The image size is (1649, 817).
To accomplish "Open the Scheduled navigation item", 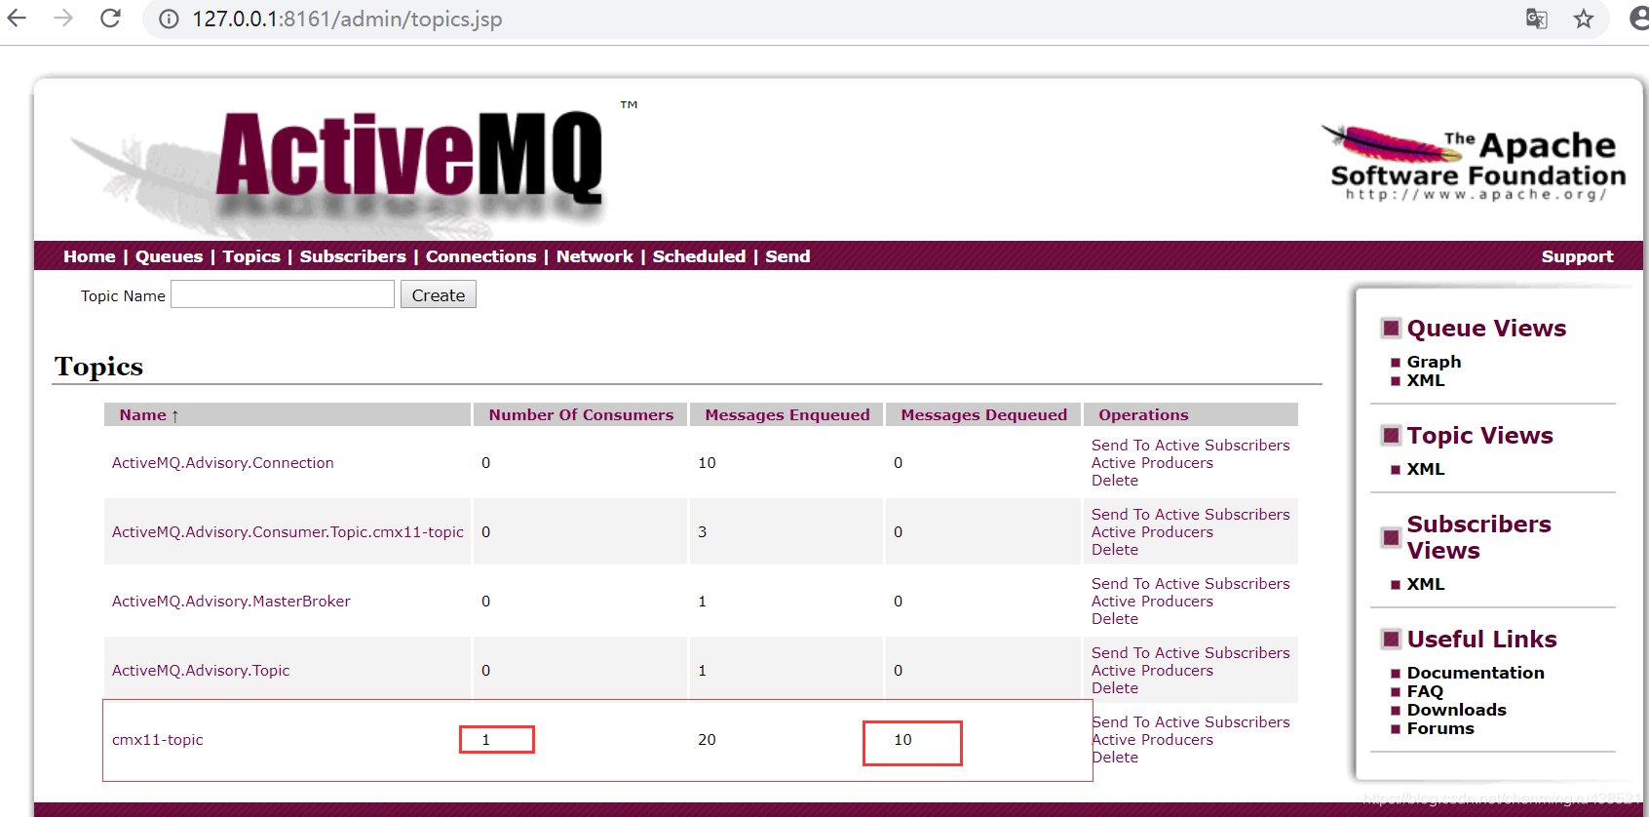I will (x=699, y=256).
